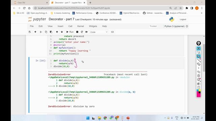216x121 pixels.
Task: Run the current cell with Run button
Action: [x=70, y=32]
